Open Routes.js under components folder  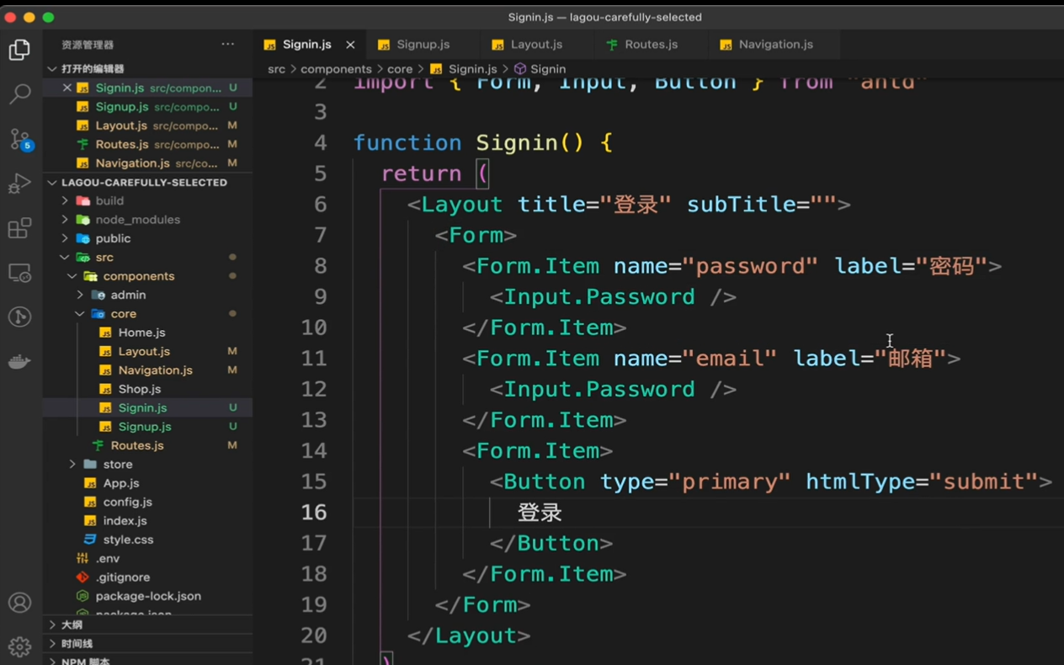pyautogui.click(x=136, y=445)
